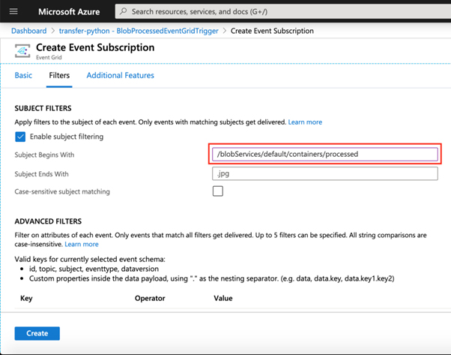
Task: Click 'Valid keys for currently selected event schema' text
Action: pos(90,260)
